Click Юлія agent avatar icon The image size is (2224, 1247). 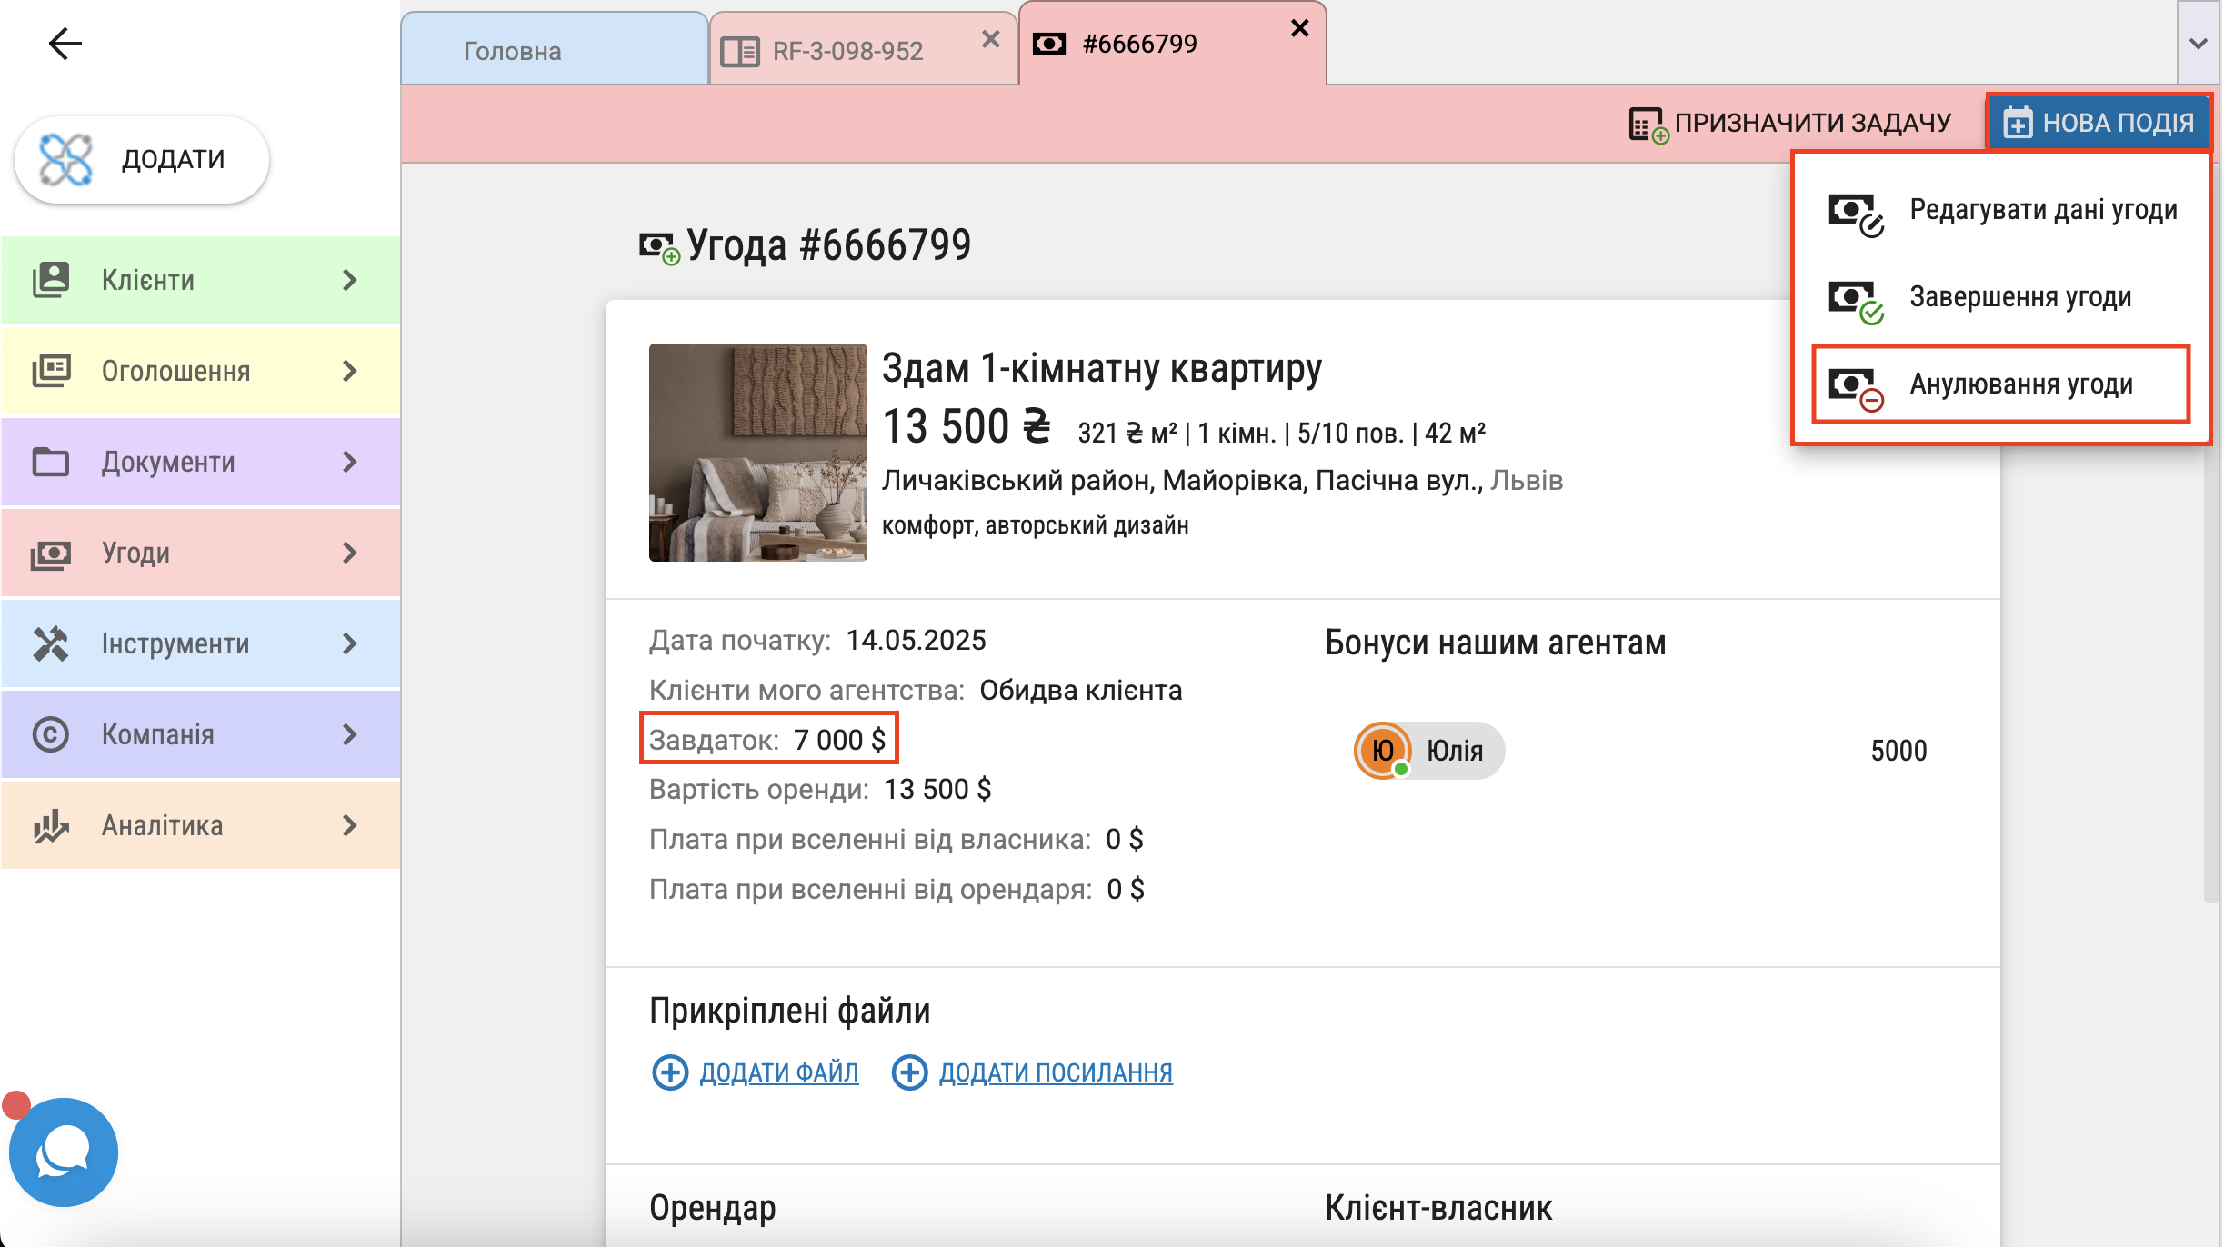(x=1383, y=751)
